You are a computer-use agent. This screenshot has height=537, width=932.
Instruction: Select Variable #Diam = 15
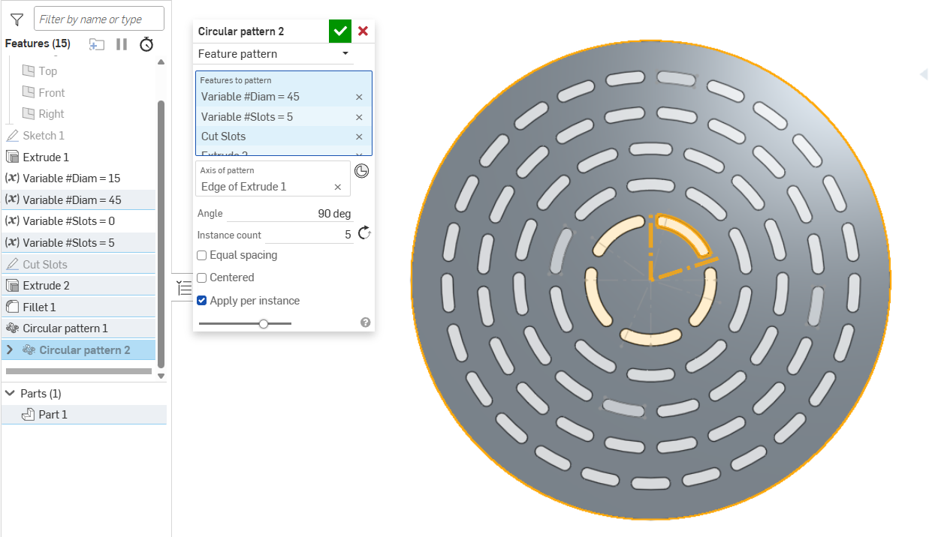(x=71, y=178)
